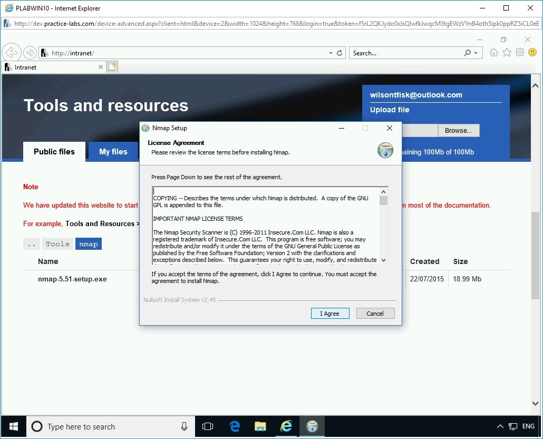Screen dimensions: 543x439
Task: Click the Nmap logo in the setup dialog
Action: coord(385,150)
